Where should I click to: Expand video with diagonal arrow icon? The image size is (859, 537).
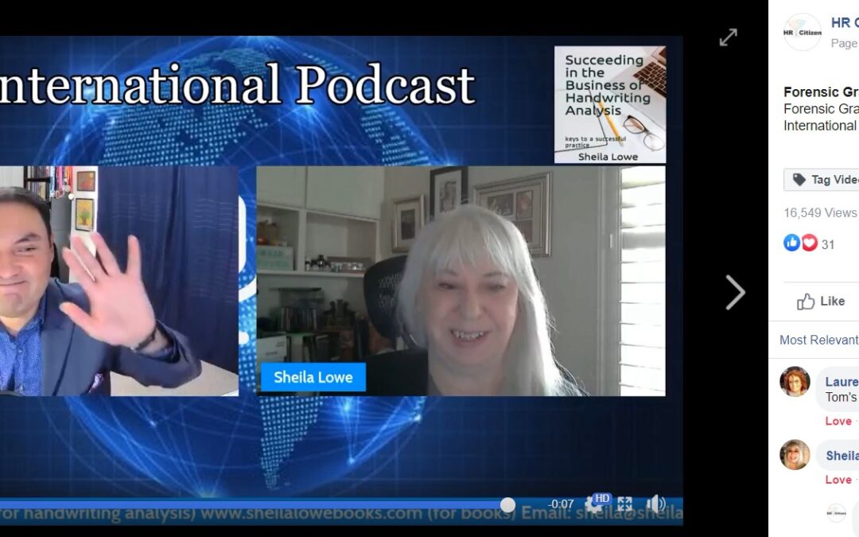point(728,37)
